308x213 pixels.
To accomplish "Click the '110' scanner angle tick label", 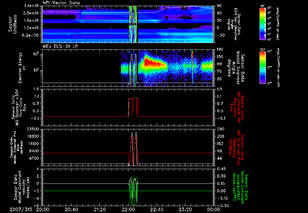I will coord(220,64).
